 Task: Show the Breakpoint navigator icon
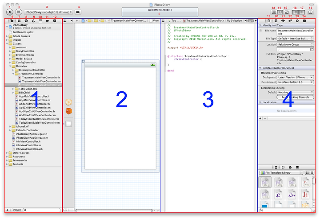pyautogui.click(x=48, y=21)
